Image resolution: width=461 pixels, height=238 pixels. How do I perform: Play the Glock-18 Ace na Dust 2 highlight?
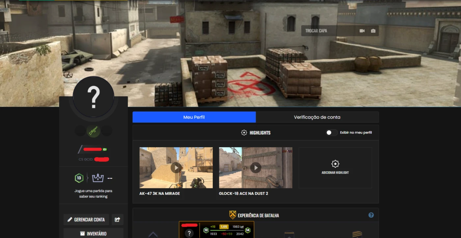point(256,168)
